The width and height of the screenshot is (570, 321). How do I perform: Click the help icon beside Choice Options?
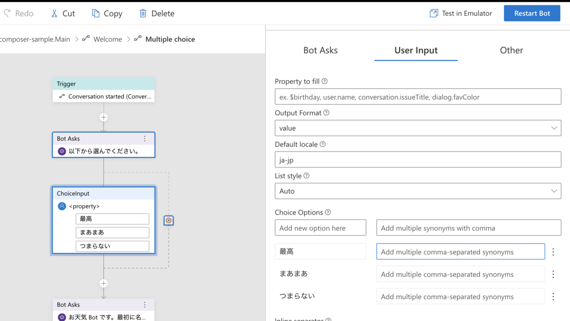tap(328, 212)
